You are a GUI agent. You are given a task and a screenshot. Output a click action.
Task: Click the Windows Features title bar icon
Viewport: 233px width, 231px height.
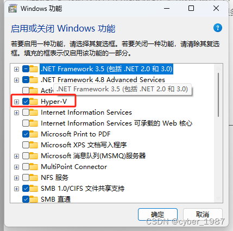13,9
